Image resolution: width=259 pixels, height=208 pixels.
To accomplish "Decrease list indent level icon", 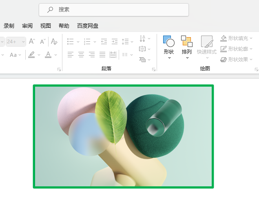I will (104, 42).
